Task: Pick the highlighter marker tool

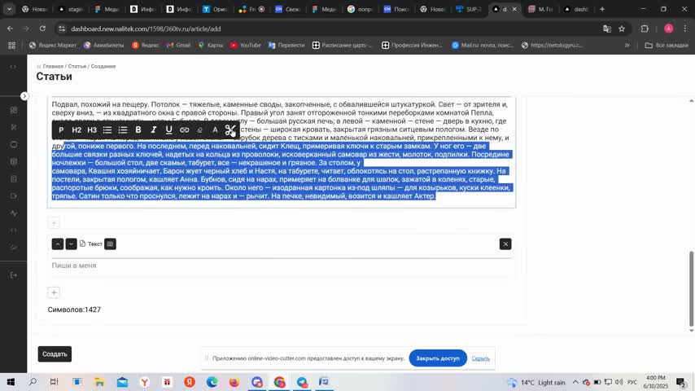Action: pos(200,130)
